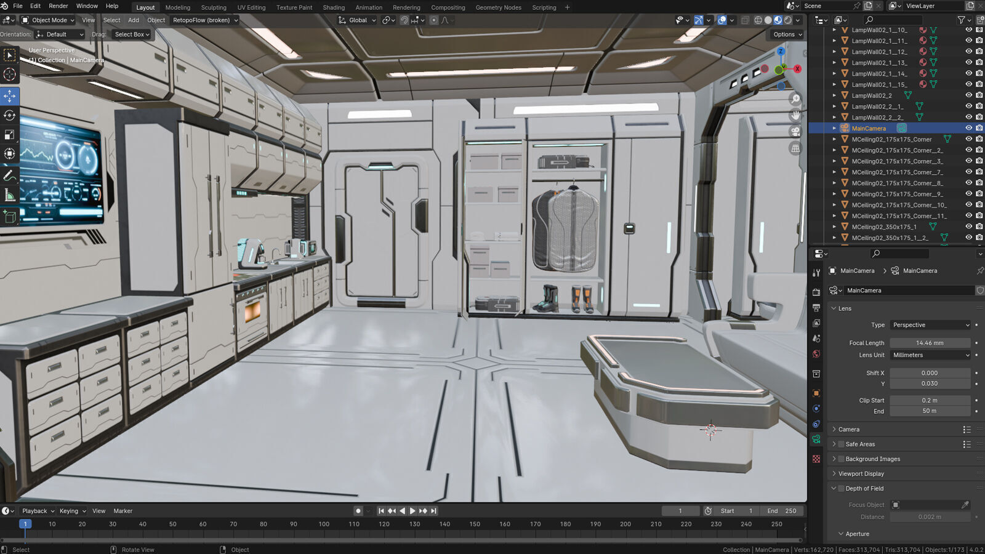The image size is (985, 554).
Task: Disable rendering of MCeiling02_350x175_1
Action: [979, 227]
